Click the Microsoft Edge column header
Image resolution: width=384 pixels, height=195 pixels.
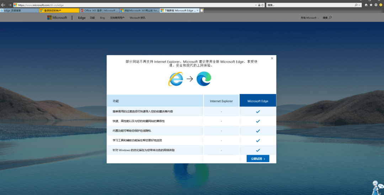(x=258, y=101)
